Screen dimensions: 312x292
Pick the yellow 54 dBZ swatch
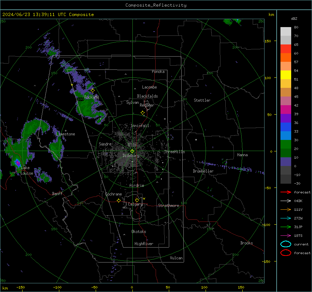click(286, 75)
